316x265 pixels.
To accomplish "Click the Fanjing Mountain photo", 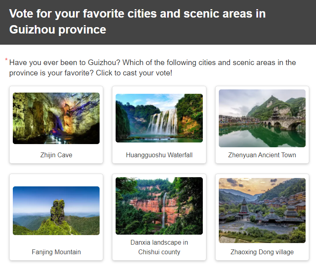I will click(x=56, y=210).
